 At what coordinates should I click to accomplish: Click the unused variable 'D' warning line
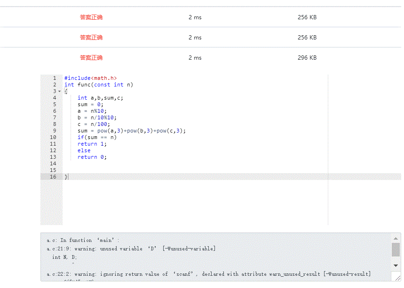point(131,249)
